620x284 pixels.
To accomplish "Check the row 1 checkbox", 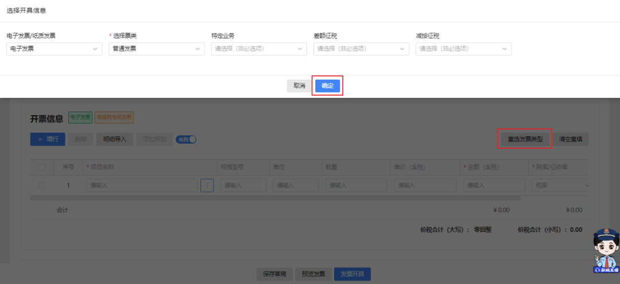I will click(x=42, y=186).
